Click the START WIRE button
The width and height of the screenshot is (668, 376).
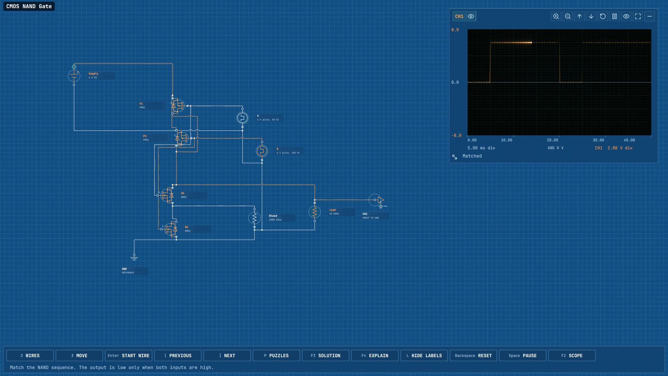128,355
